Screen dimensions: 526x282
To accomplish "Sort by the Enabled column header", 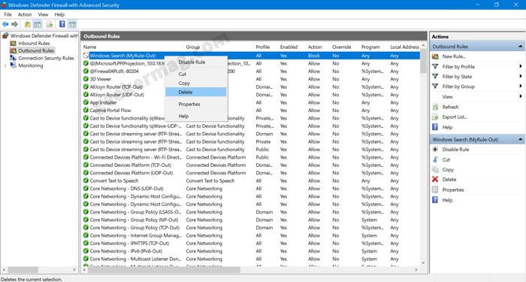I will point(292,47).
